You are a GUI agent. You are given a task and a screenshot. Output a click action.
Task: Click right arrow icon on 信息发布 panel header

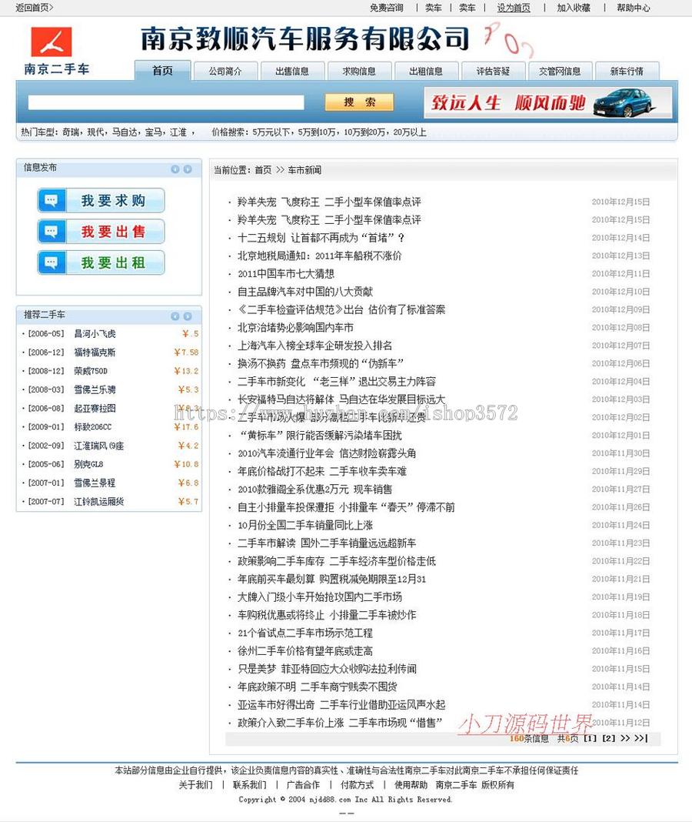click(186, 168)
